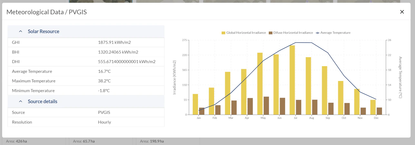Click the Average Temperature (ºC) axis title

pos(401,77)
